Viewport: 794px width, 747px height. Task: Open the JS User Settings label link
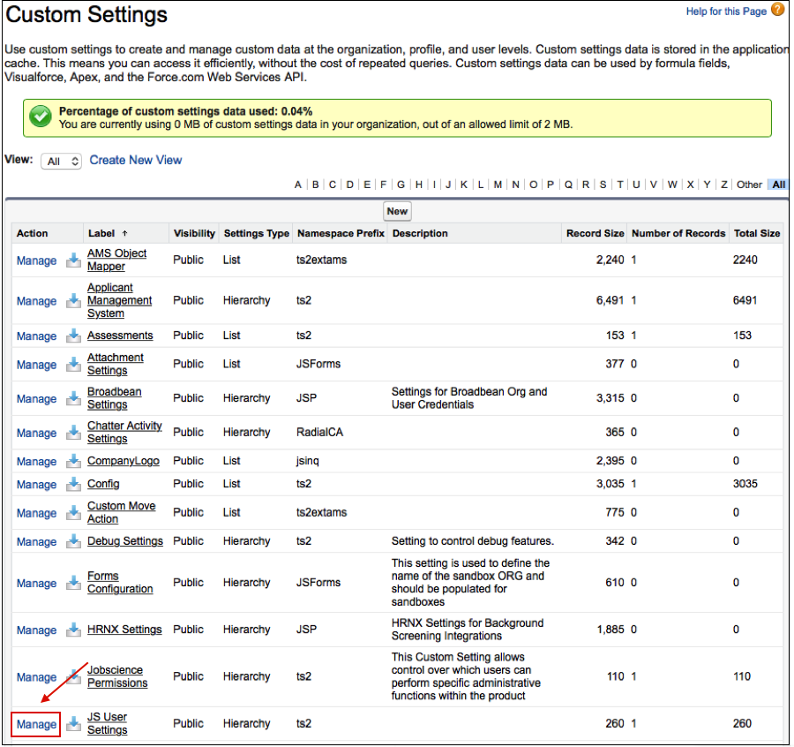pos(108,723)
